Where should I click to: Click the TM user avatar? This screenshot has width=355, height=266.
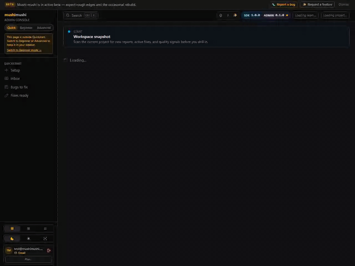pyautogui.click(x=9, y=250)
